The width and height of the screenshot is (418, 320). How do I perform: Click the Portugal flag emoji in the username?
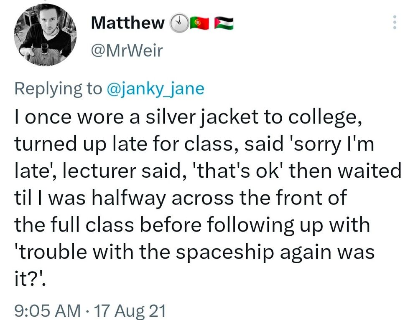[x=201, y=23]
